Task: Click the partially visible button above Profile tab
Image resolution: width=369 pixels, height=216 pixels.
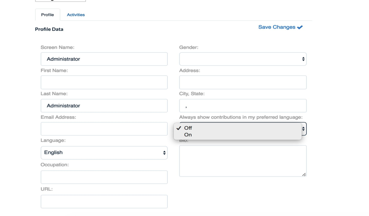Action: click(x=60, y=1)
